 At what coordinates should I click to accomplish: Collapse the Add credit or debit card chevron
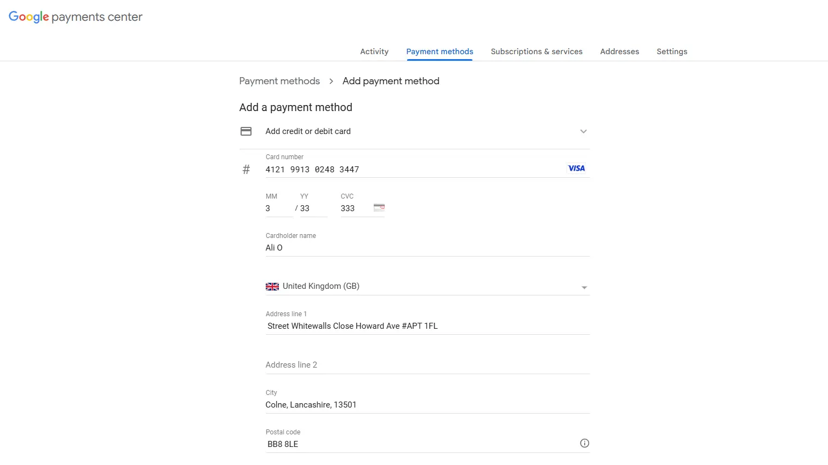click(584, 131)
